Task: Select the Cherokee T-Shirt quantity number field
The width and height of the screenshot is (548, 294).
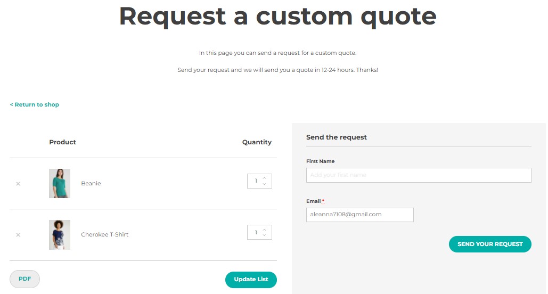Action: point(255,232)
